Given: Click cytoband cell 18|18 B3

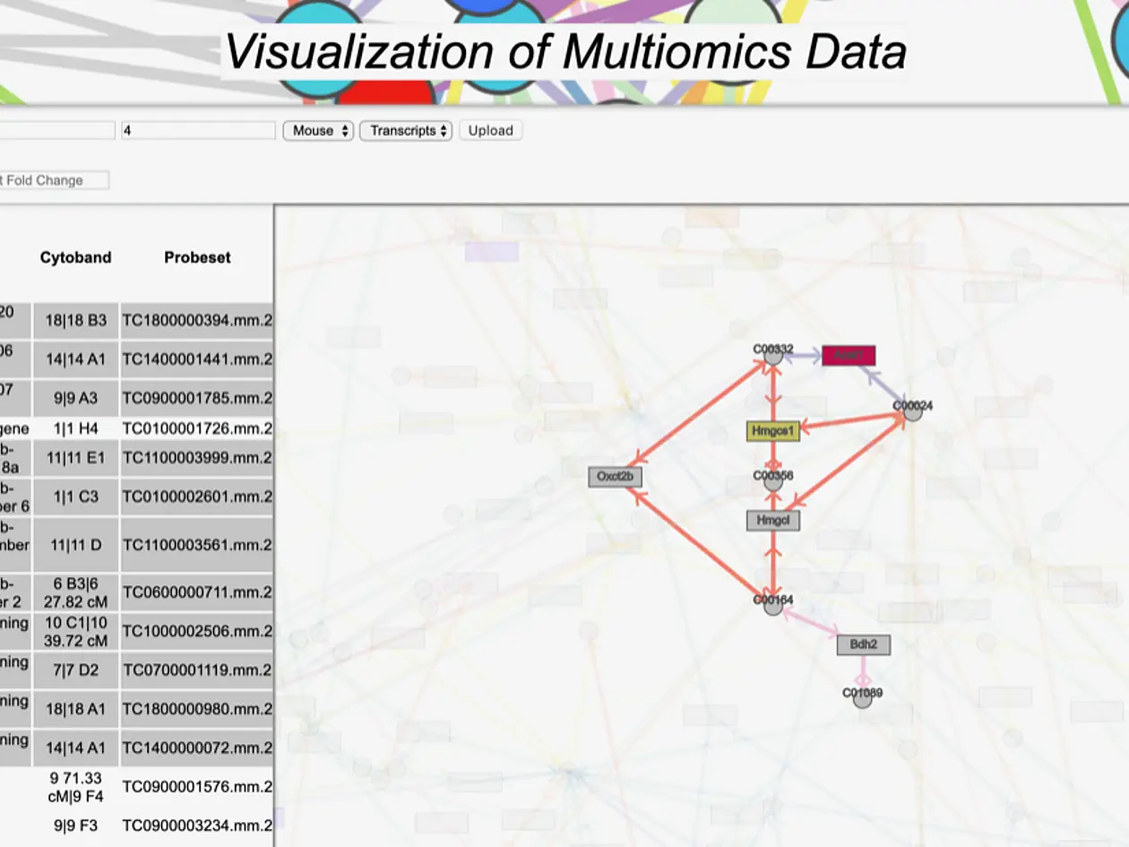Looking at the screenshot, I should (76, 320).
